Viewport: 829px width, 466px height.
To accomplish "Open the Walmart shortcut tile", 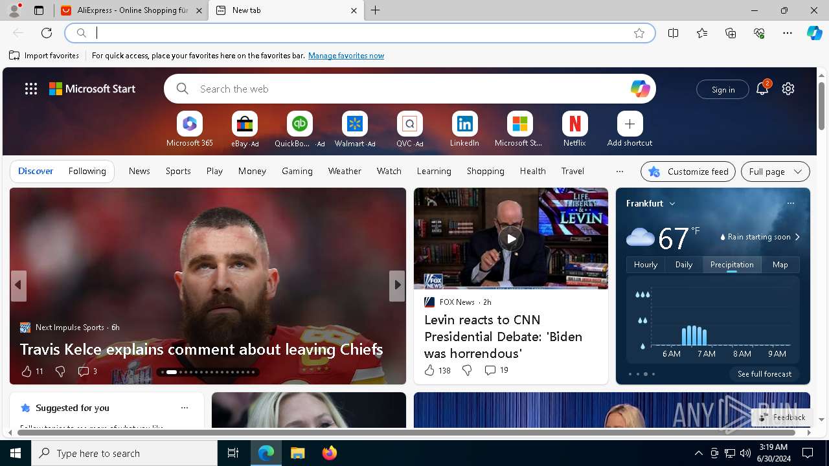I will click(354, 129).
